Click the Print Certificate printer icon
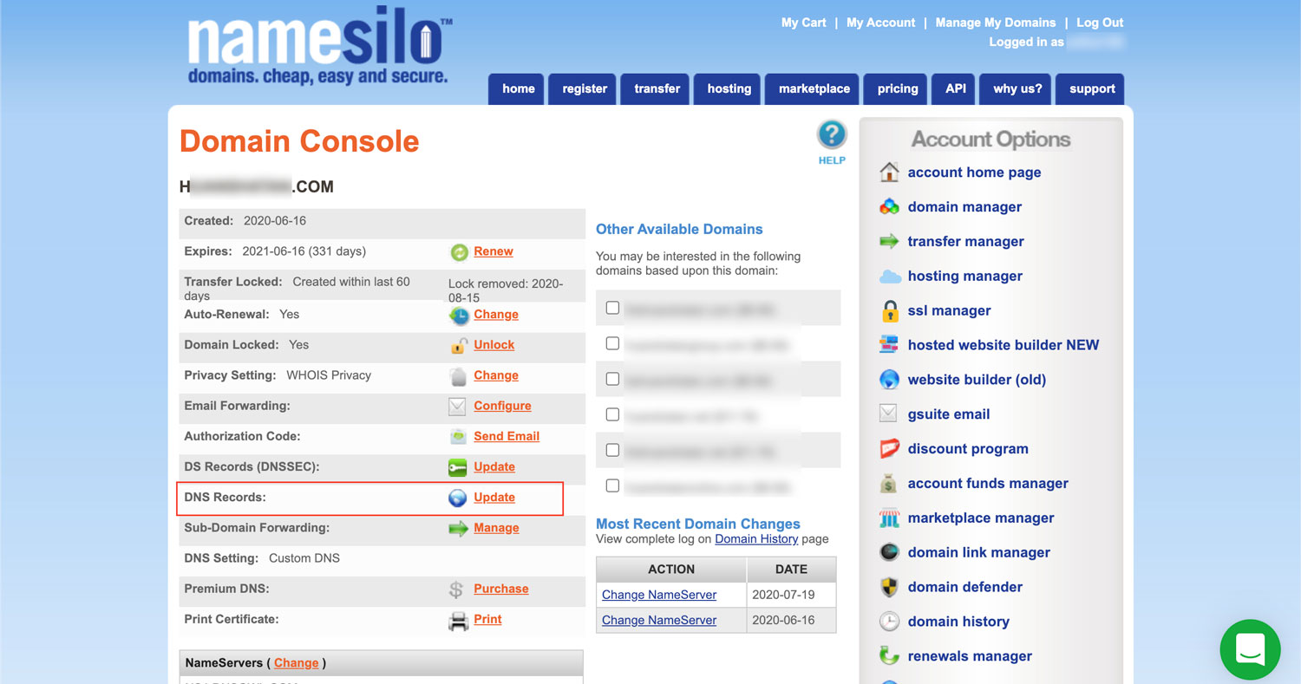This screenshot has width=1301, height=684. coord(458,621)
